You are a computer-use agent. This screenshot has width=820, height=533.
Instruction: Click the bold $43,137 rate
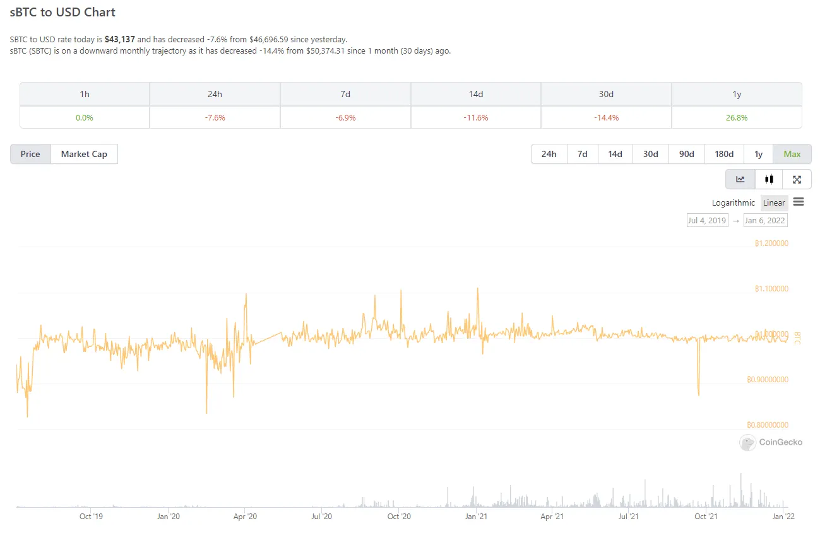tap(119, 39)
